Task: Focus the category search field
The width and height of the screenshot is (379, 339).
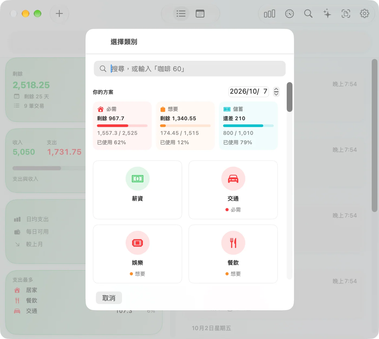Action: pyautogui.click(x=190, y=69)
